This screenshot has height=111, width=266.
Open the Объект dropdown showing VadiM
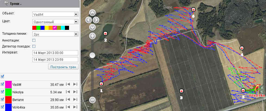(55, 14)
